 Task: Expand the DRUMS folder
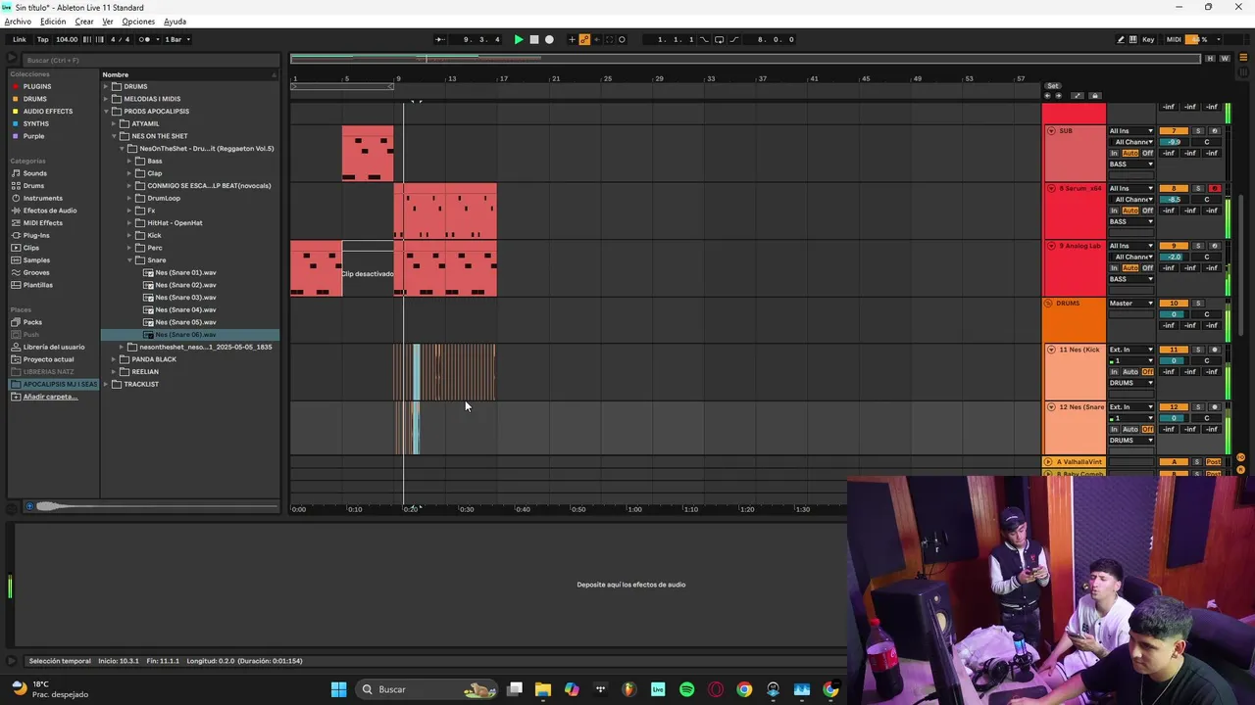[x=106, y=86]
